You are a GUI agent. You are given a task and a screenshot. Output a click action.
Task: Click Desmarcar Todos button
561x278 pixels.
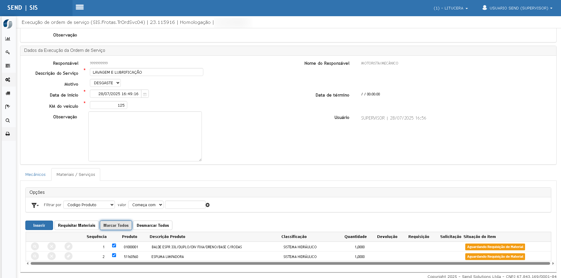click(153, 225)
